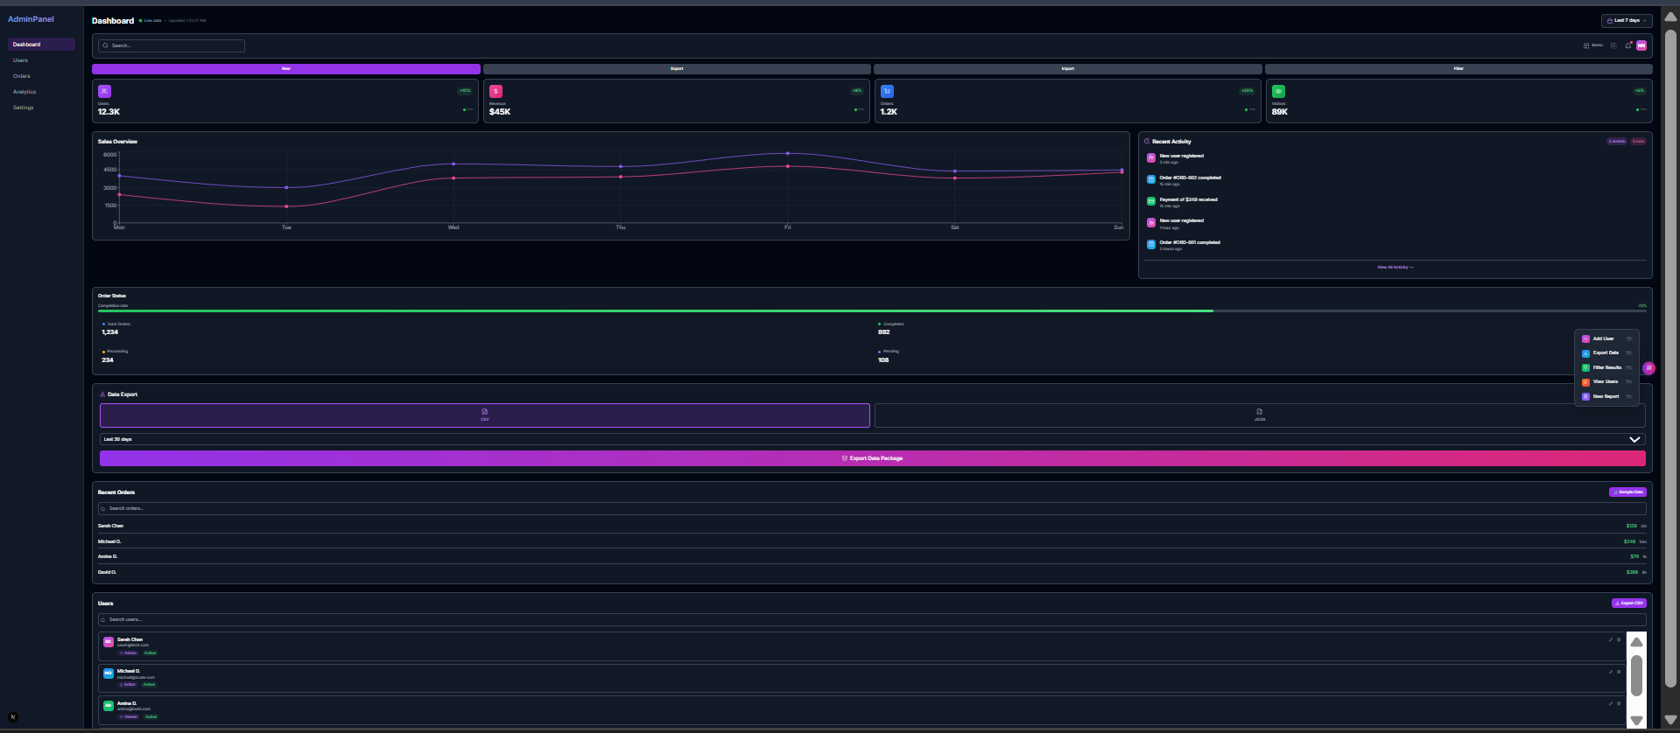The width and height of the screenshot is (1680, 733).
Task: Delete Michael O. using the trash icon
Action: coord(1619,672)
